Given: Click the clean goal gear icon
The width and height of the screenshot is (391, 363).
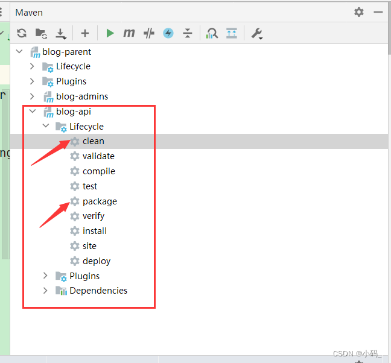Looking at the screenshot, I should click(75, 141).
